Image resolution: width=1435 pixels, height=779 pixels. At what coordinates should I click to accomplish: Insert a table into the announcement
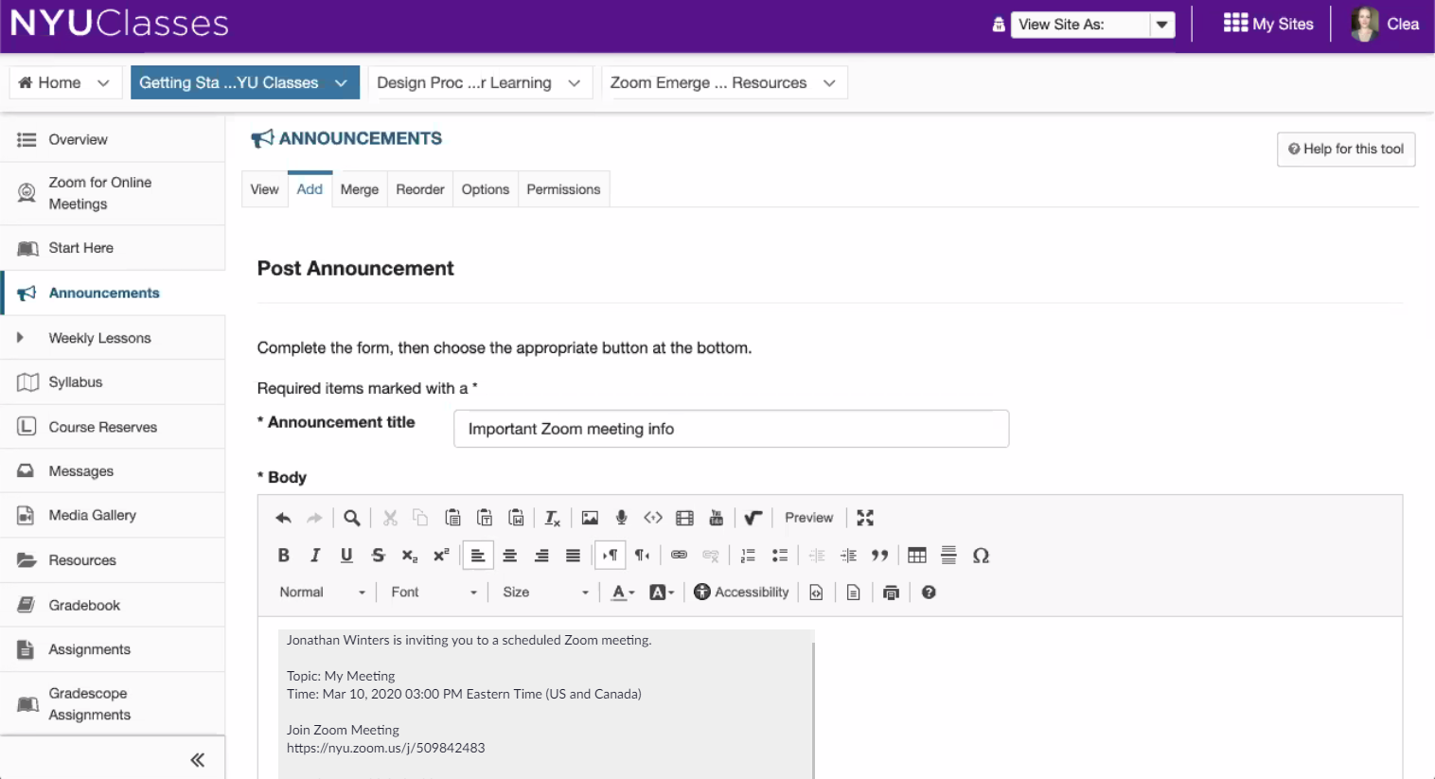(x=917, y=556)
